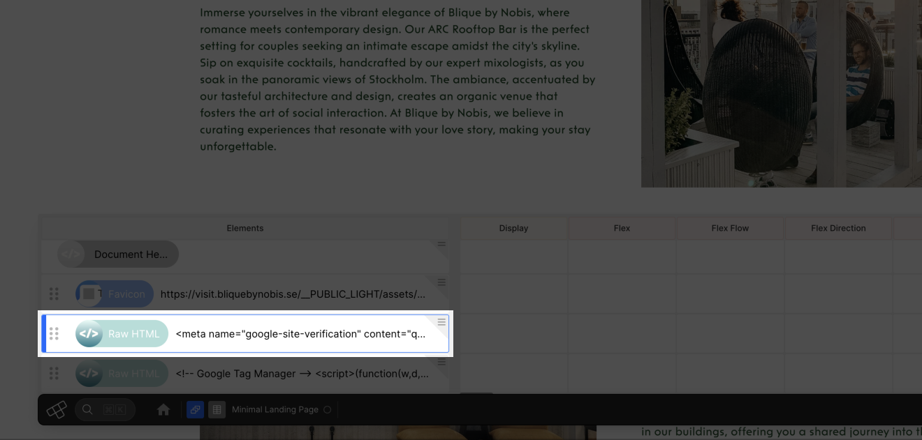Click the Minimal Landing Page title
The width and height of the screenshot is (922, 440).
pos(275,410)
